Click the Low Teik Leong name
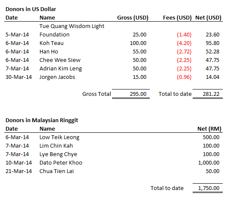Screen dimensions: 227x204 [59, 137]
